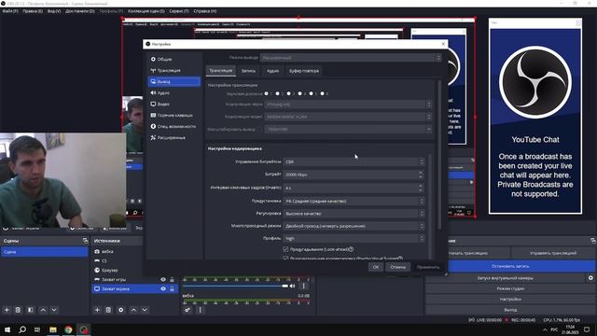This screenshot has width=597, height=336.
Task: Select audio track 2 radio button
Action: click(x=278, y=93)
